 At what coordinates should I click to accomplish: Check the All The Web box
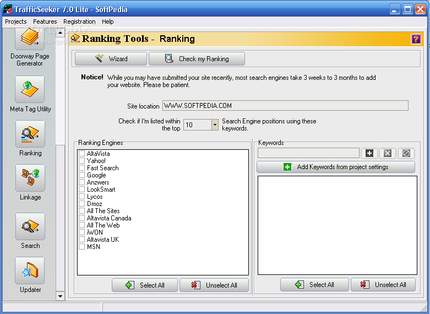(81, 225)
